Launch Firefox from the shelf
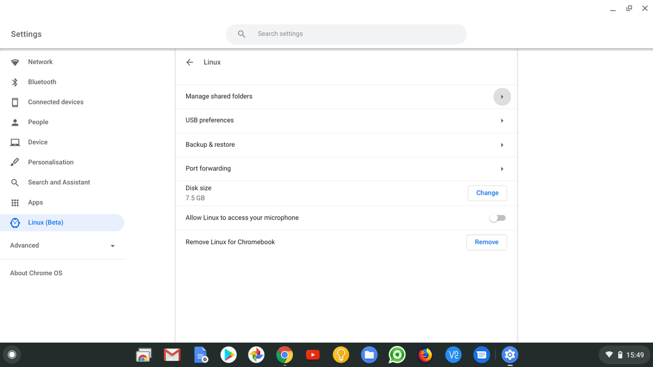This screenshot has width=653, height=367. (425, 354)
